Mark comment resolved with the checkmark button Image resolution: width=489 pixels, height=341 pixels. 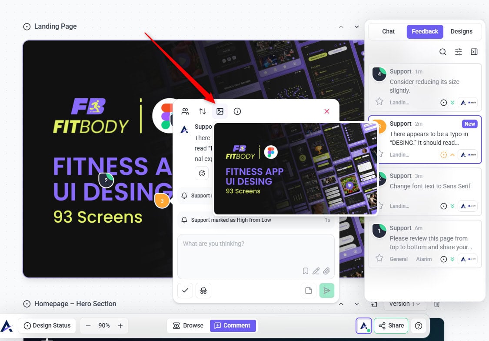tap(185, 291)
